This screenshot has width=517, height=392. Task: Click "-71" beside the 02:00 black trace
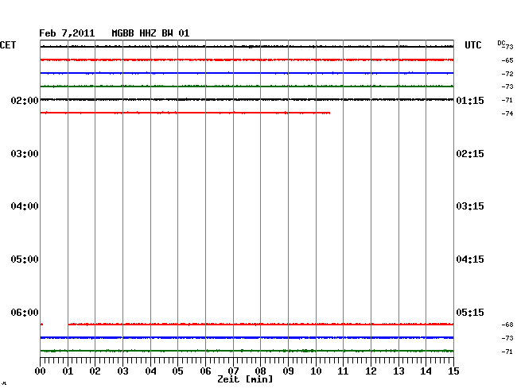[x=507, y=100]
